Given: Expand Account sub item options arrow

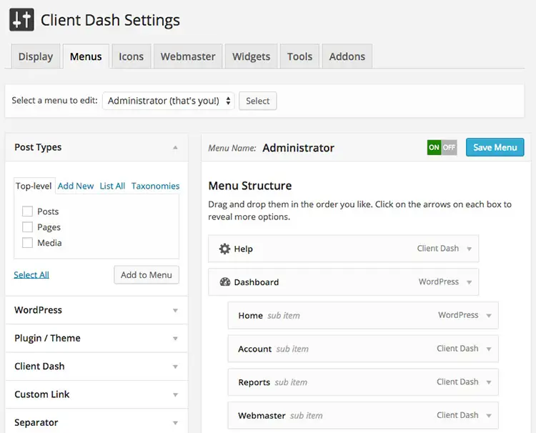Looking at the screenshot, I should tap(489, 349).
